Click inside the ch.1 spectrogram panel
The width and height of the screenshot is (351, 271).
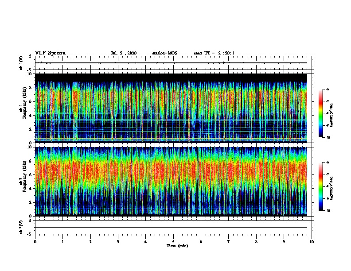(171, 108)
